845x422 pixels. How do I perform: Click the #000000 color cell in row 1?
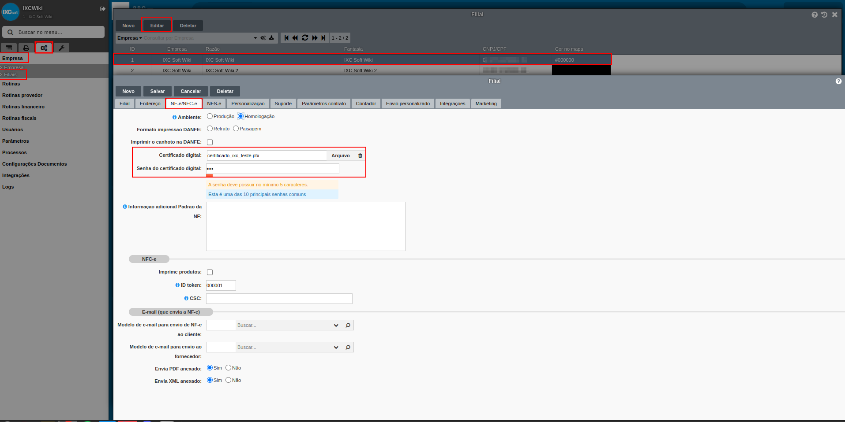(x=581, y=60)
